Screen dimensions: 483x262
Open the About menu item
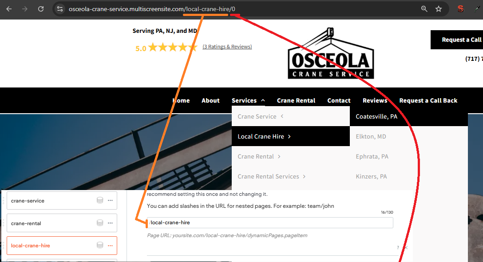(x=210, y=100)
